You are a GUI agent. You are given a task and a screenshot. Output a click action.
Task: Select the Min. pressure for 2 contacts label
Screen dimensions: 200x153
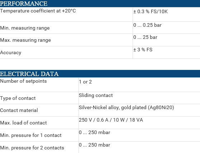coord(32,148)
